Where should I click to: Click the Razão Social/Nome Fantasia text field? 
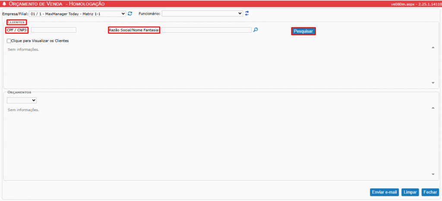click(x=206, y=30)
